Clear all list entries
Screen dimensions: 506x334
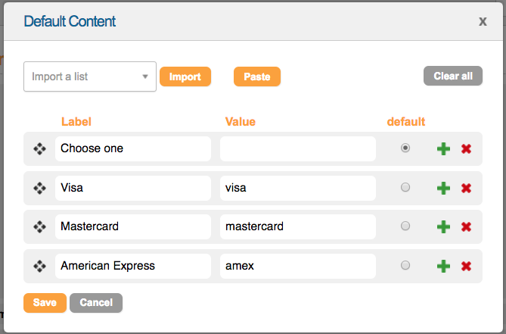coord(453,76)
